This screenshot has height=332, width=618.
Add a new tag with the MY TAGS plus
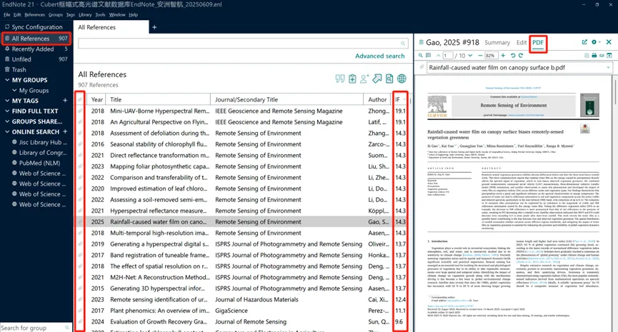click(65, 101)
